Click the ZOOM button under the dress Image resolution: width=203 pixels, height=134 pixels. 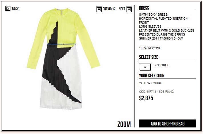click(124, 124)
